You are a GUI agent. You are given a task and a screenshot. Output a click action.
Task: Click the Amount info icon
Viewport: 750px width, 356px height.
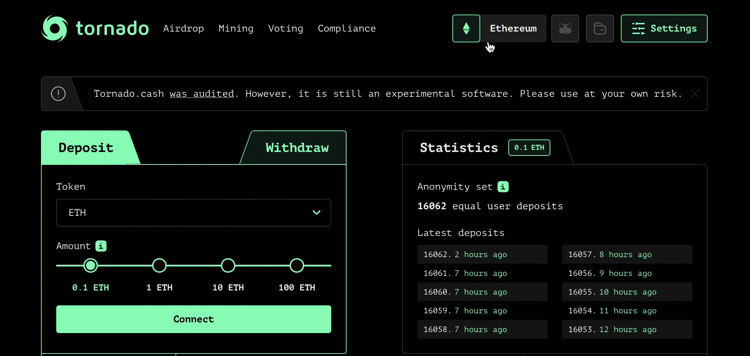point(101,246)
